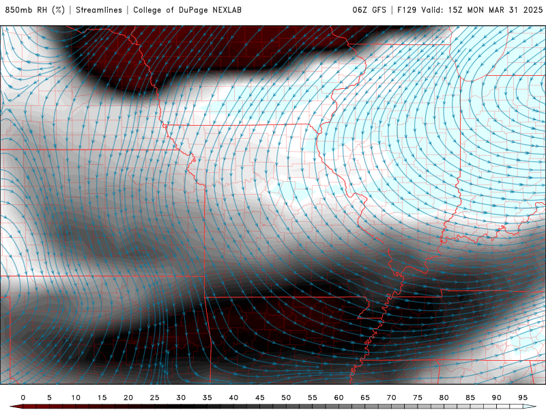This screenshot has height=410, width=546.
Task: Click the colorbar label "60"
Action: 339,398
